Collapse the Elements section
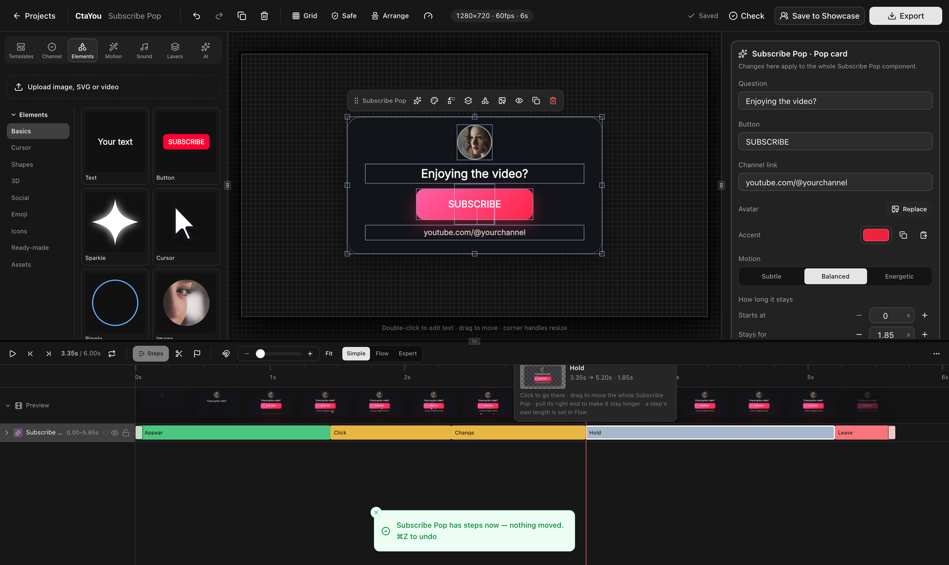This screenshot has width=949, height=565. [29, 115]
